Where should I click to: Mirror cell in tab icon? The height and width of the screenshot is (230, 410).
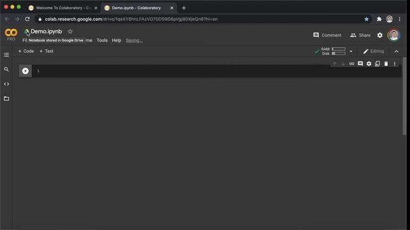coord(377,64)
